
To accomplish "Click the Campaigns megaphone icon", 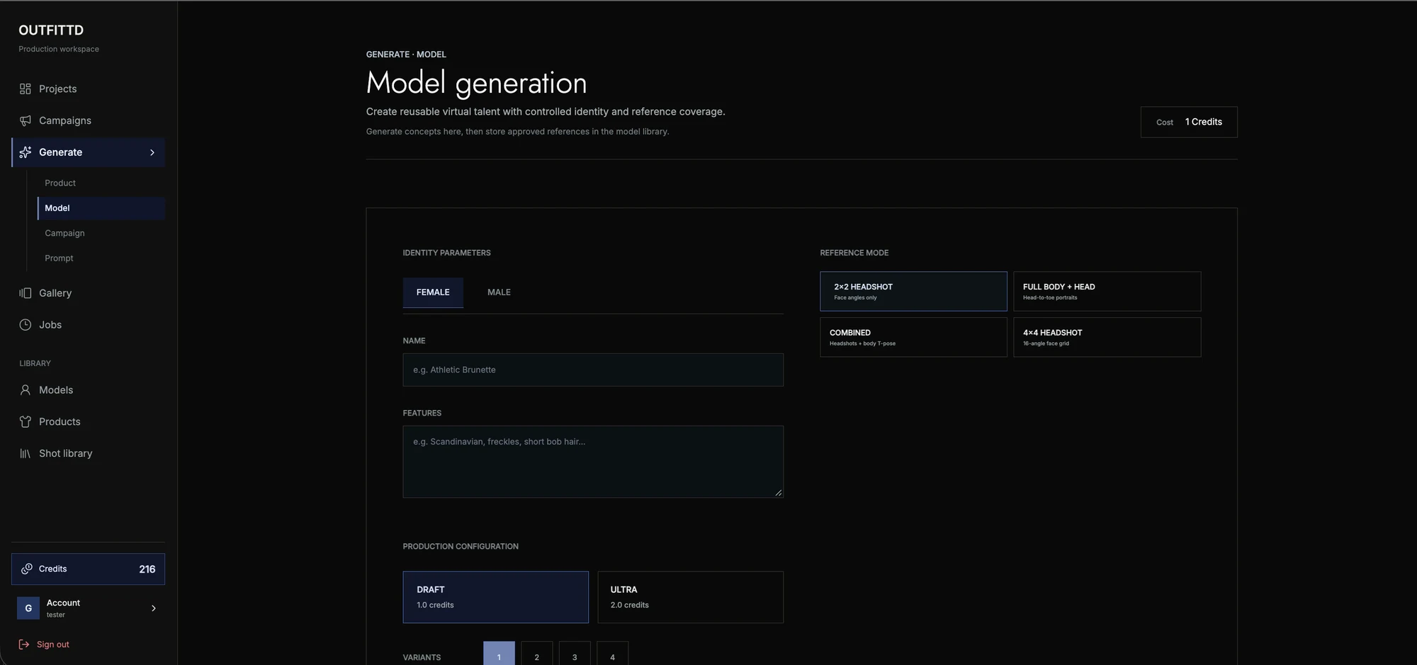I will click(x=26, y=120).
